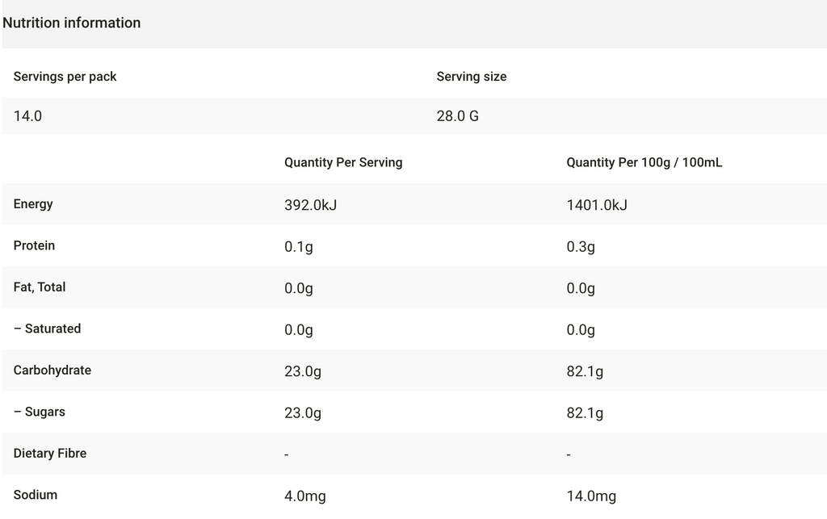
Task: Click the 4.0mg sodium per serving value
Action: click(305, 496)
